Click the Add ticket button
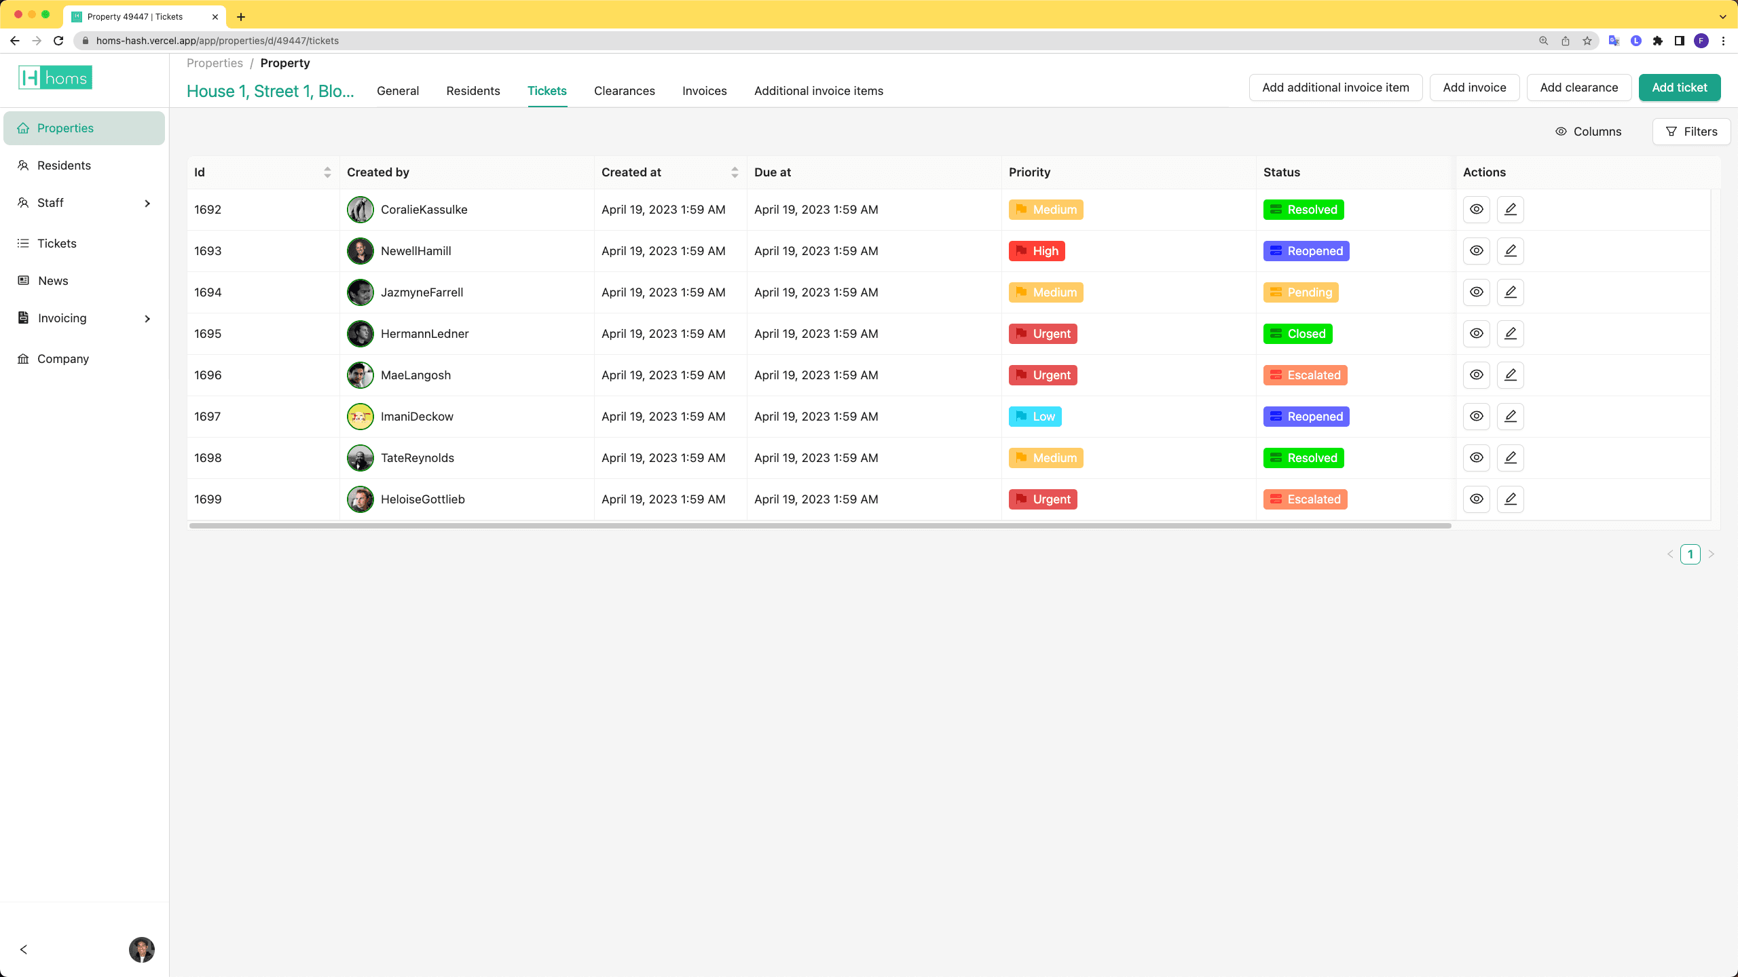 1679,88
